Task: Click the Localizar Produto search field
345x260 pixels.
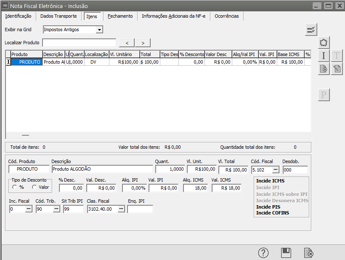Action: coord(79,43)
